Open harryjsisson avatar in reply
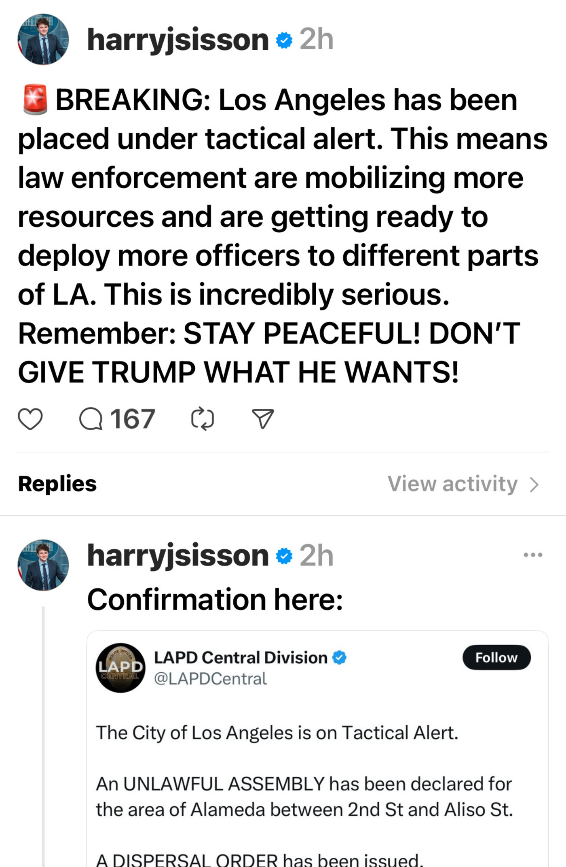 tap(43, 565)
